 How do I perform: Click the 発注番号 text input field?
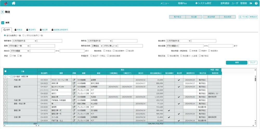click(x=204, y=41)
